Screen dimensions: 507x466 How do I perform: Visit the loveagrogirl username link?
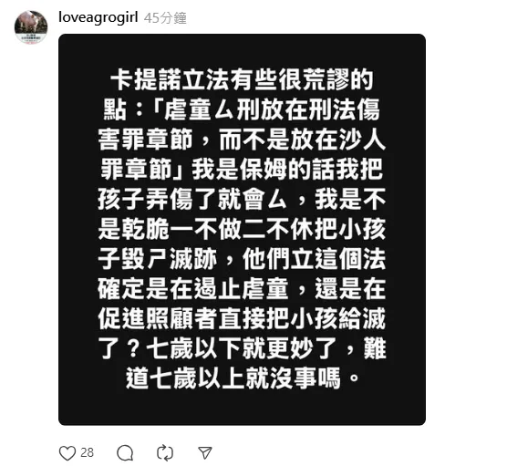pos(98,17)
